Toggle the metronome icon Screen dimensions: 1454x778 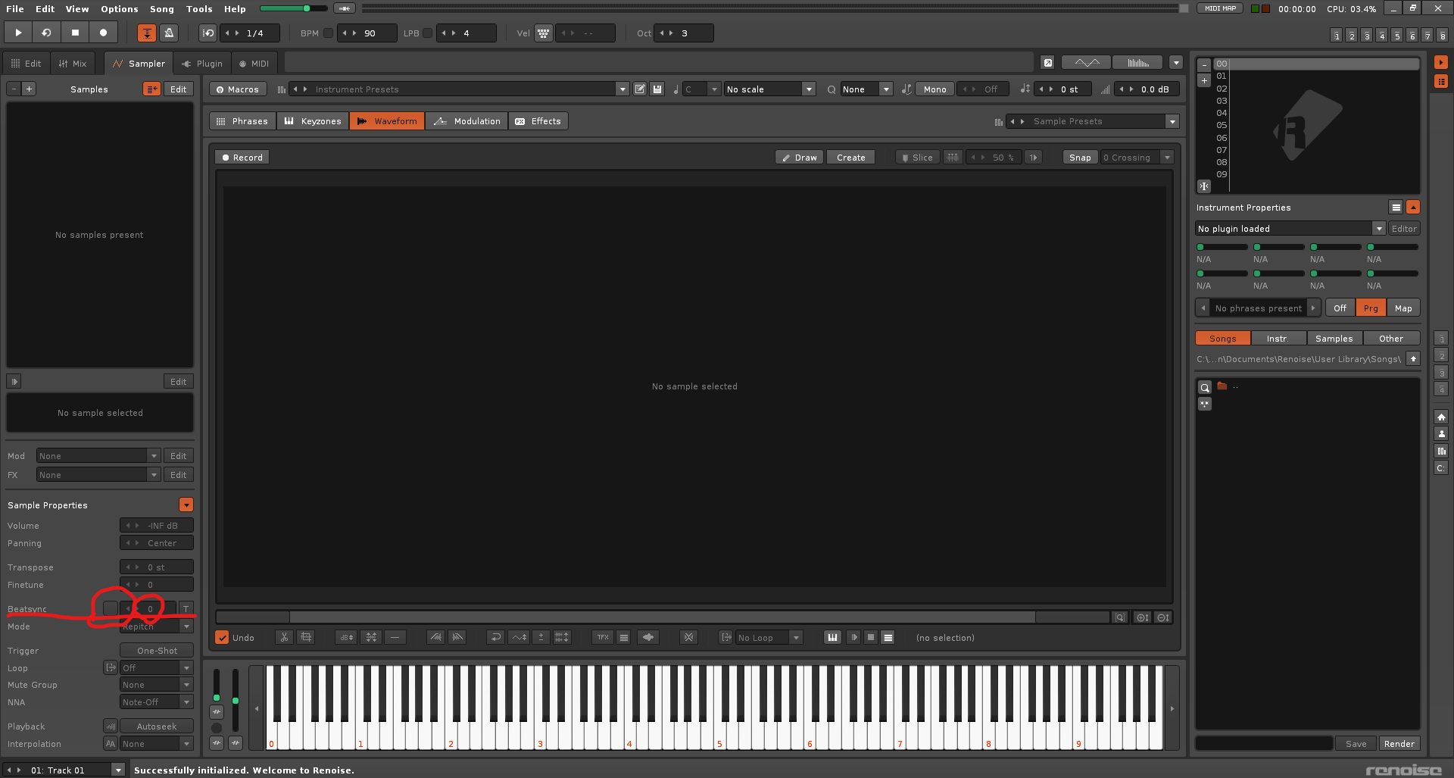pos(169,33)
